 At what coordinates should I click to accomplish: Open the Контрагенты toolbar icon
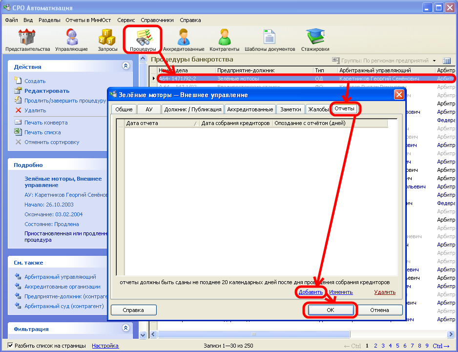point(224,40)
